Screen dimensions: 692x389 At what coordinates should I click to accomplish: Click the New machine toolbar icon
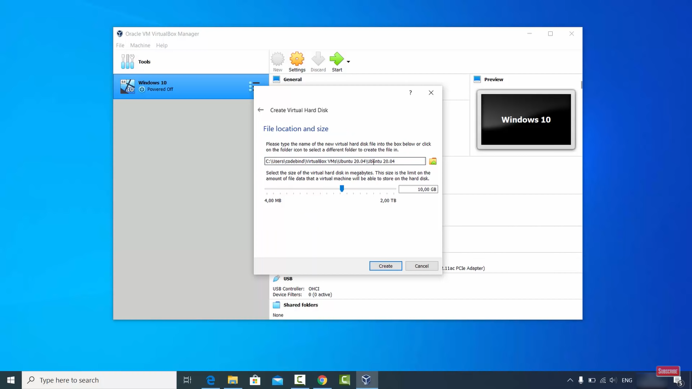tap(278, 62)
